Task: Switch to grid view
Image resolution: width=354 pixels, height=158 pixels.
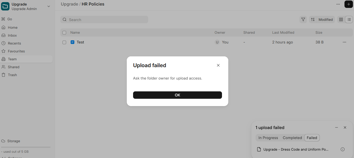Action: coord(341,19)
